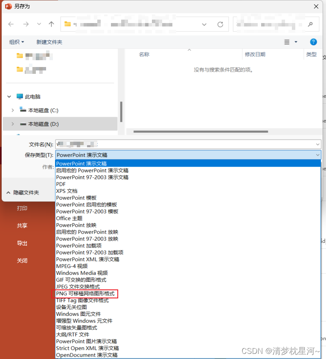Select PowerPoint XML 演示文稿 option
The width and height of the screenshot is (326, 359).
(x=188, y=260)
